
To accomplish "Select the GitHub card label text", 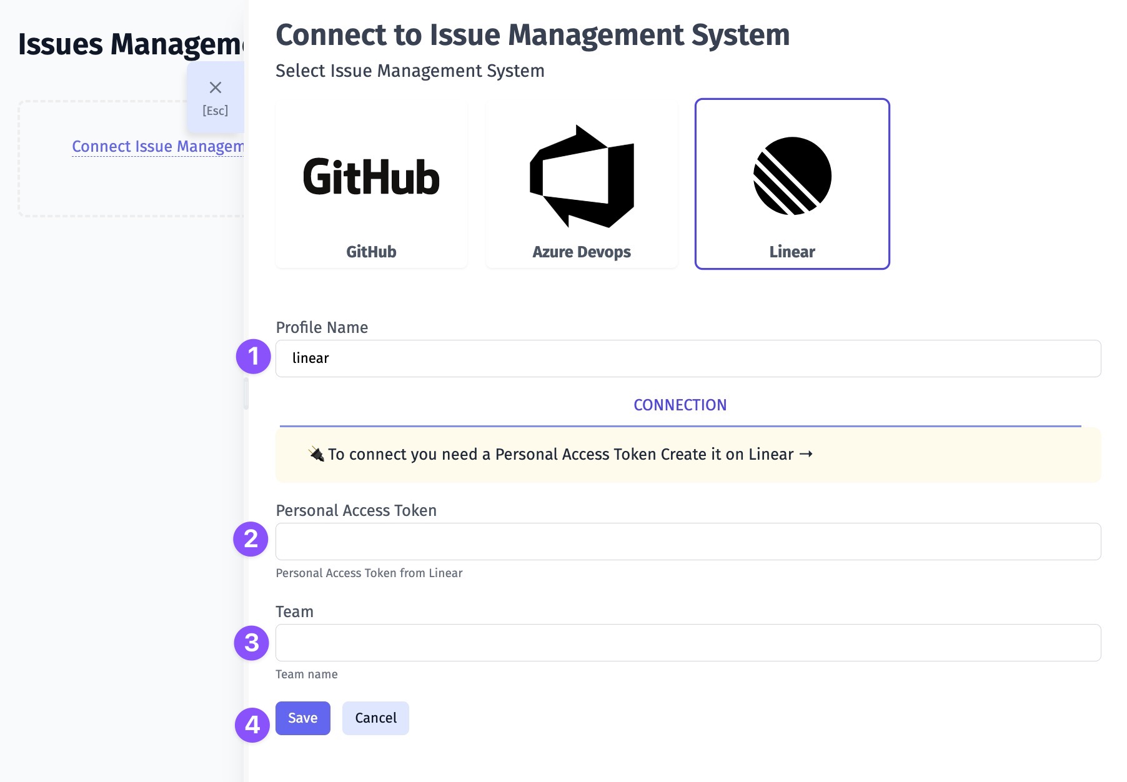I will click(371, 252).
